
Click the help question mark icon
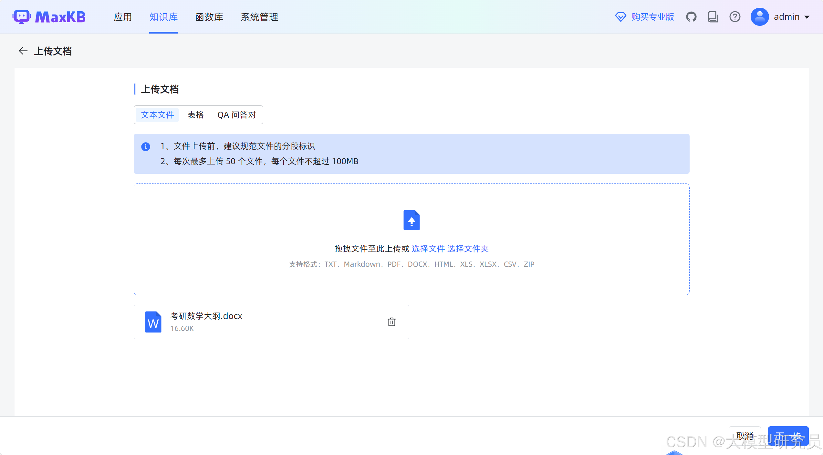[735, 17]
